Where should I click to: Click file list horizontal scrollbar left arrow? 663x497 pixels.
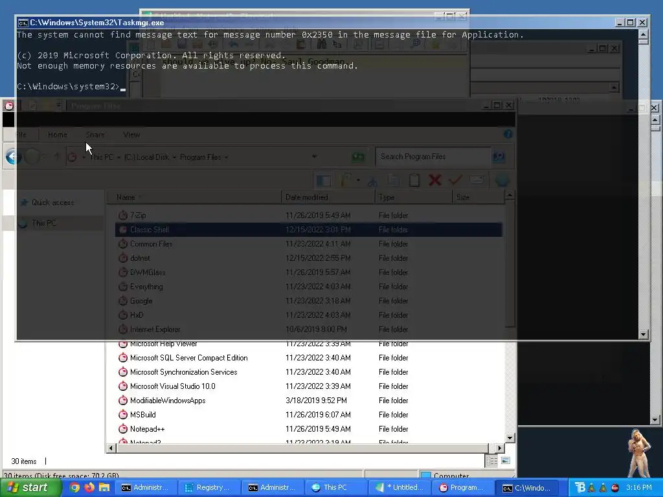tap(111, 448)
